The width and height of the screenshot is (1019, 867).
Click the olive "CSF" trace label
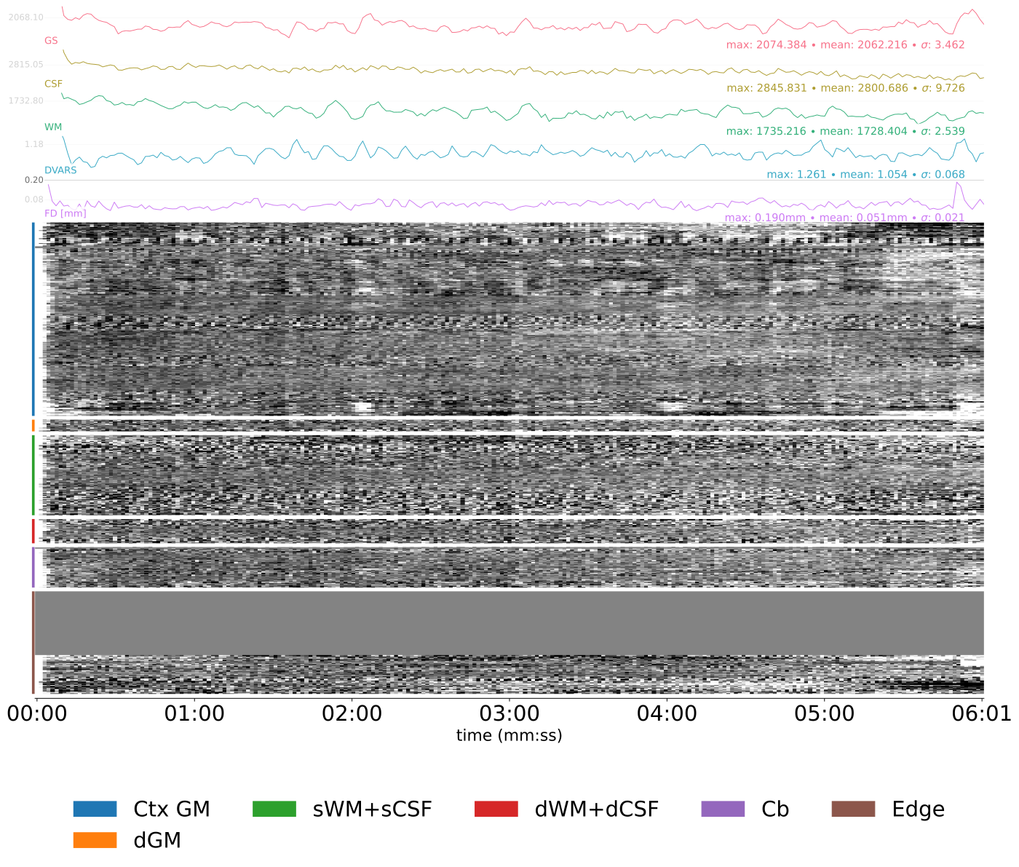pyautogui.click(x=53, y=84)
